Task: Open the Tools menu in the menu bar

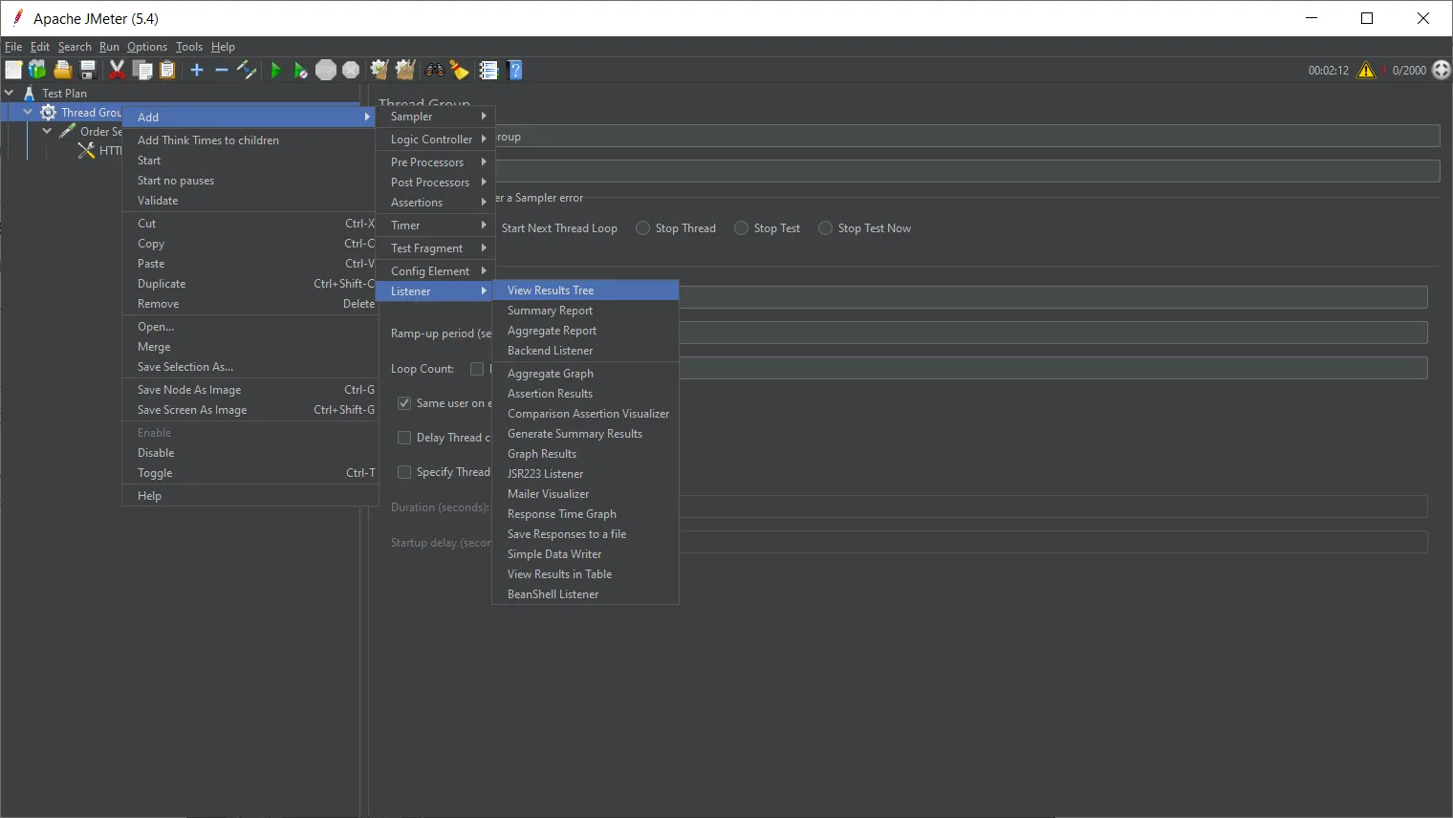Action: pyautogui.click(x=189, y=47)
